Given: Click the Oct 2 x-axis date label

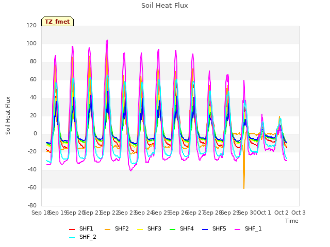Looking at the screenshot, I should coord(282,213).
